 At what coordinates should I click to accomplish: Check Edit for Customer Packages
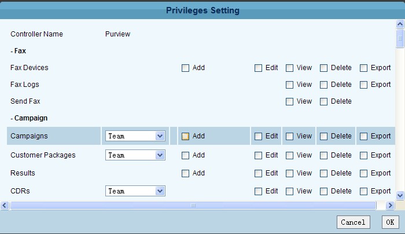(258, 155)
